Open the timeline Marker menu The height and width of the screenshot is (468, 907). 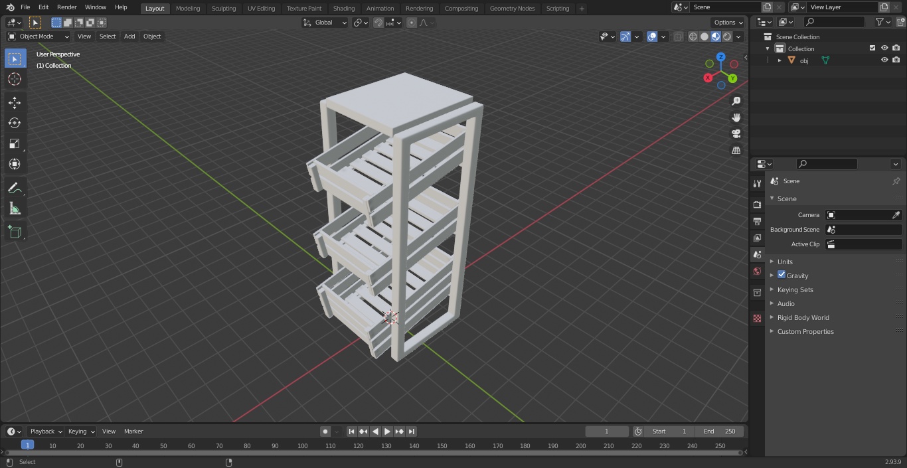point(133,431)
